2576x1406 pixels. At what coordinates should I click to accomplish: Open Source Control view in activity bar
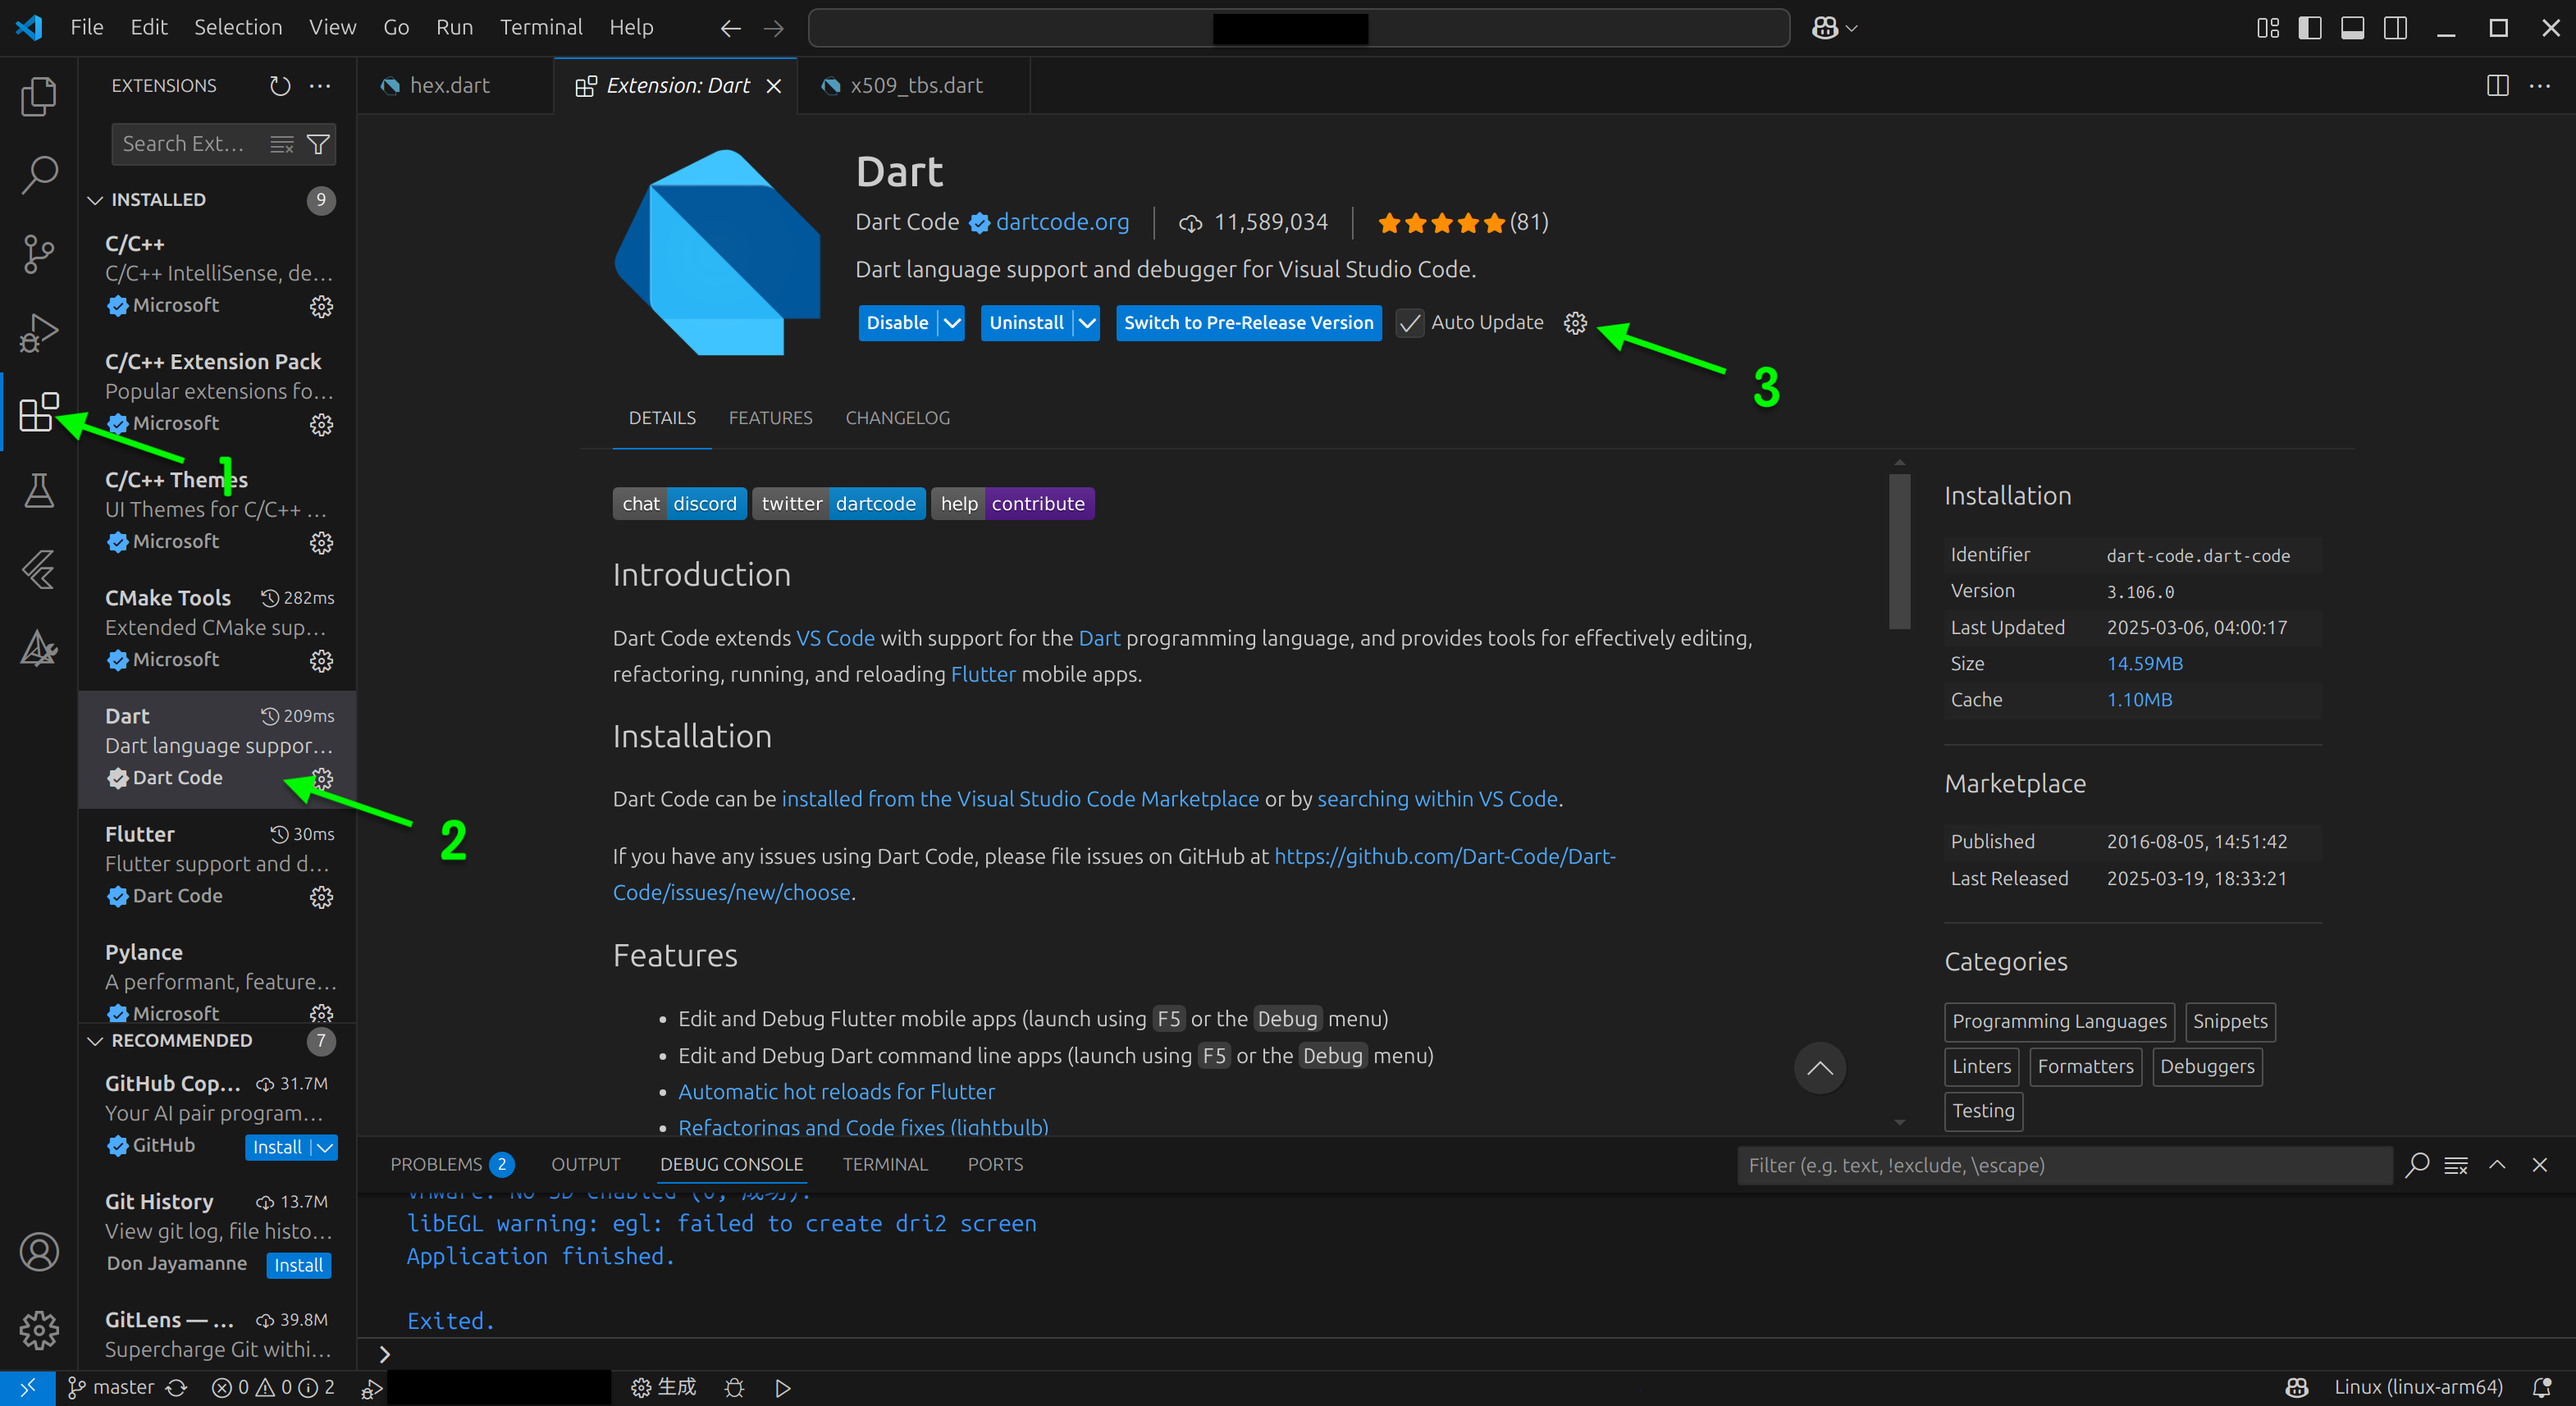(x=38, y=254)
